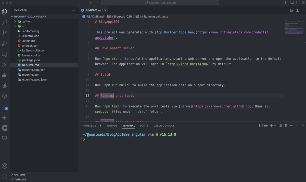The height and width of the screenshot is (182, 306).
Task: Open the chat bubbles icon in activity bar
Action: 5,138
